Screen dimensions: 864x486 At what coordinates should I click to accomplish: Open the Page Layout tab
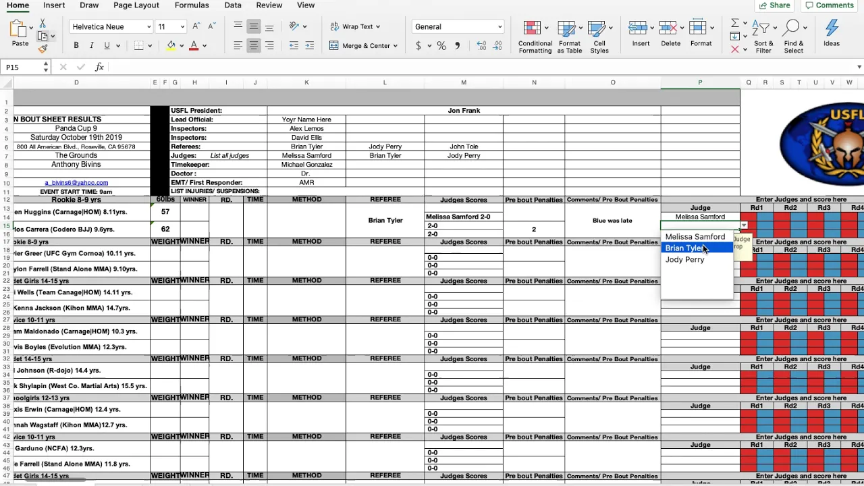(x=136, y=5)
